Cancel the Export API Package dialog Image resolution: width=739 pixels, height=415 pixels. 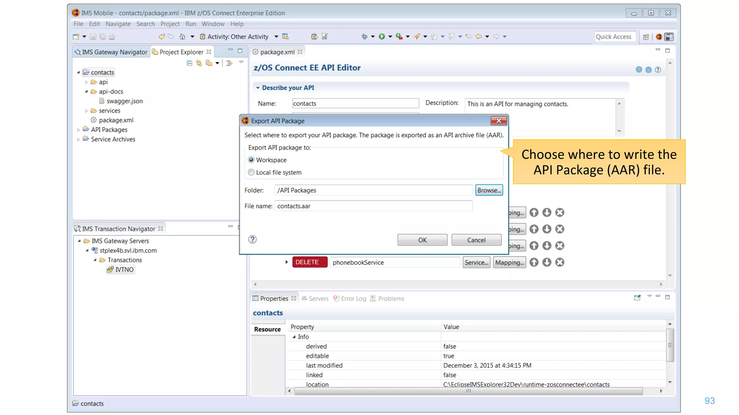pos(476,240)
